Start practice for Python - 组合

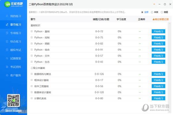click(x=158, y=50)
